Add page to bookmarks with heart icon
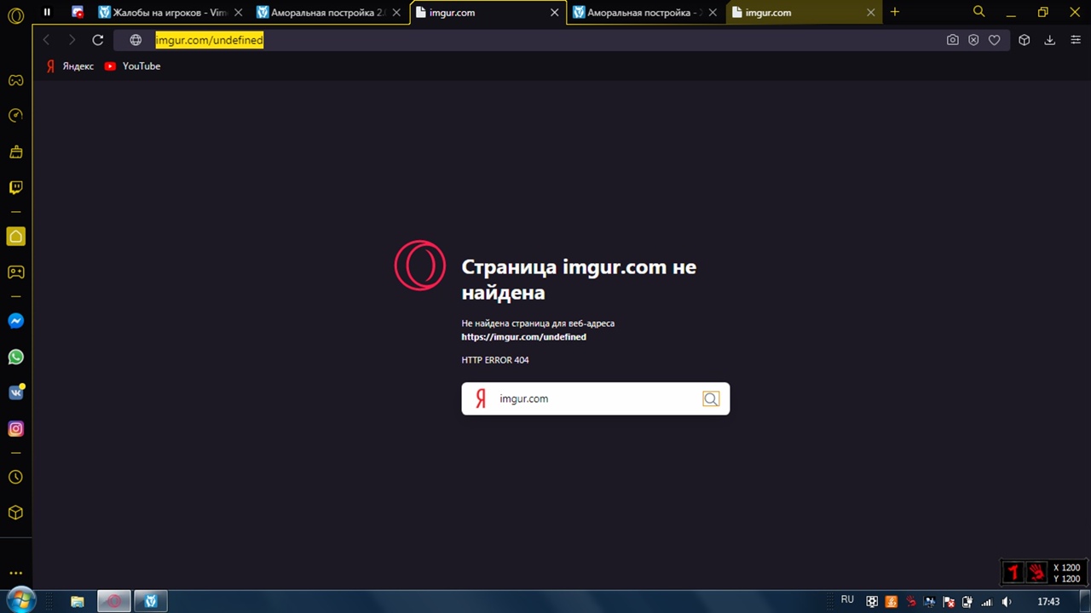The width and height of the screenshot is (1091, 613). 994,40
